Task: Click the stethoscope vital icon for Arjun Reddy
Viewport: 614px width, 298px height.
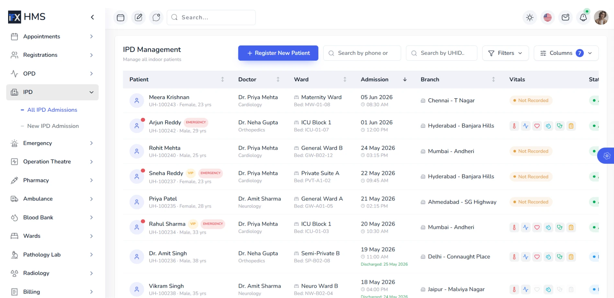Action: point(560,126)
